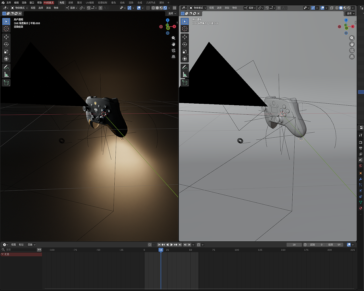Pick the Rotate tool in right viewport
The width and height of the screenshot is (364, 291).
coord(185,44)
